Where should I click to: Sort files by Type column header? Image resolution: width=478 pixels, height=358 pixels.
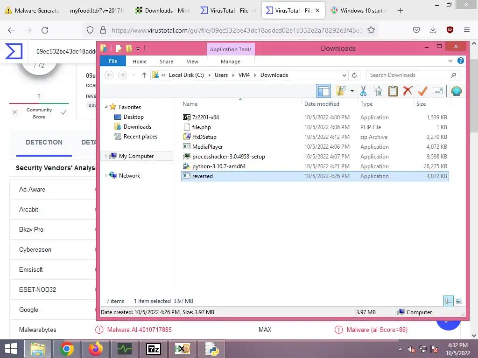point(366,104)
